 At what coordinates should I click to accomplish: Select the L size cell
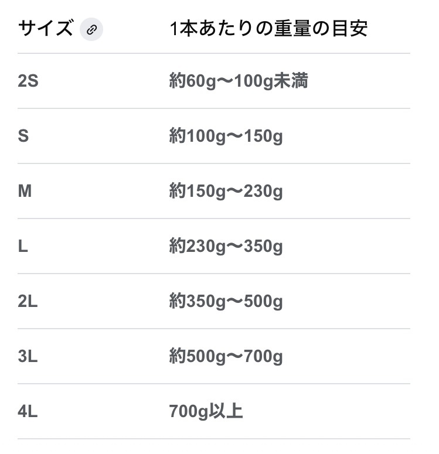pyautogui.click(x=23, y=247)
